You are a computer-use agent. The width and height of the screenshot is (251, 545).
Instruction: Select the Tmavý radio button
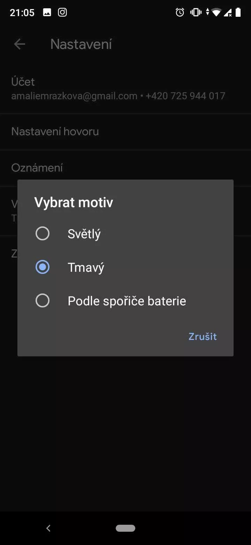pos(43,267)
